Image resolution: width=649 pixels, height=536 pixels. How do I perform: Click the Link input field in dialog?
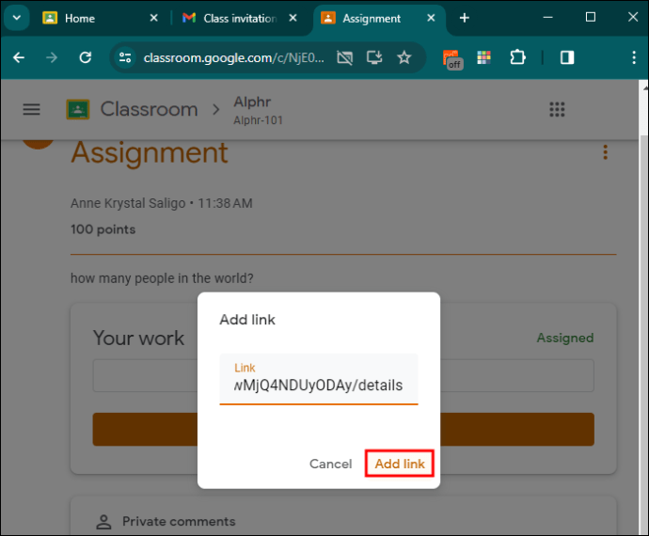319,379
